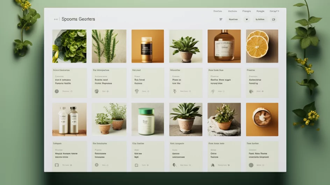Click the square icon under the two white bottles card
330x185 pixels.
coord(57,165)
